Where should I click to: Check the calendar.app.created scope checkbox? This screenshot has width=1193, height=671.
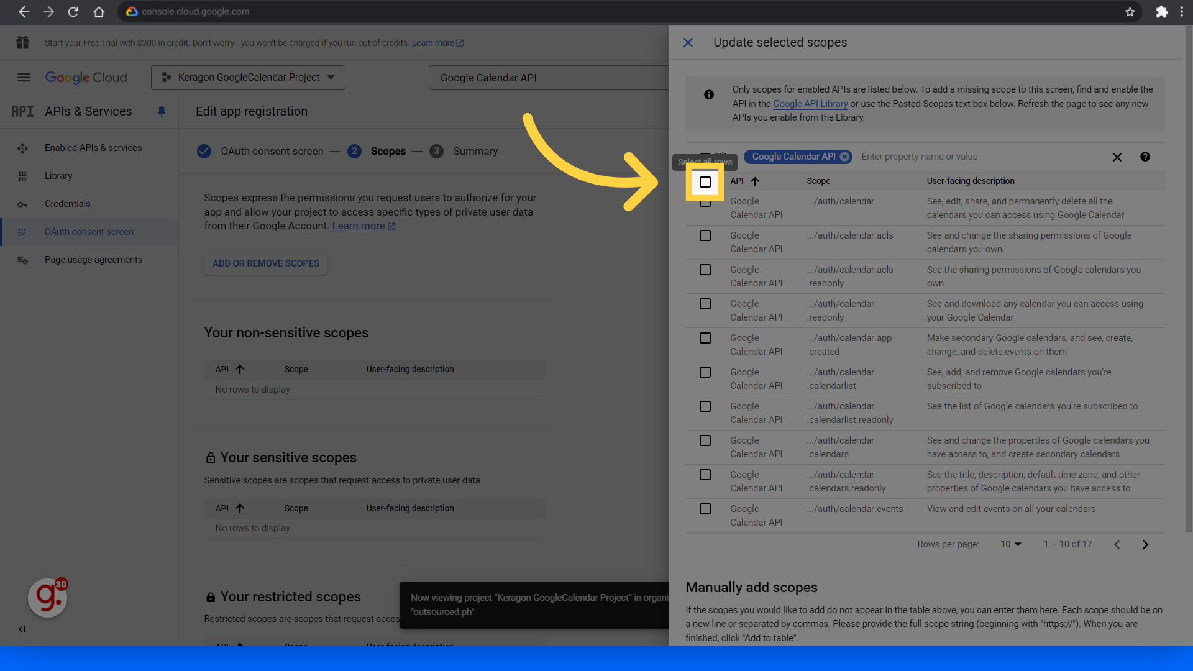coord(705,338)
